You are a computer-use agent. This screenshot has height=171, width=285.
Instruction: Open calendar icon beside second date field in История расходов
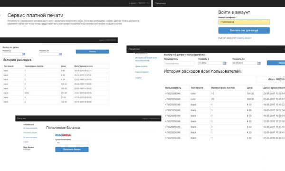60,54
